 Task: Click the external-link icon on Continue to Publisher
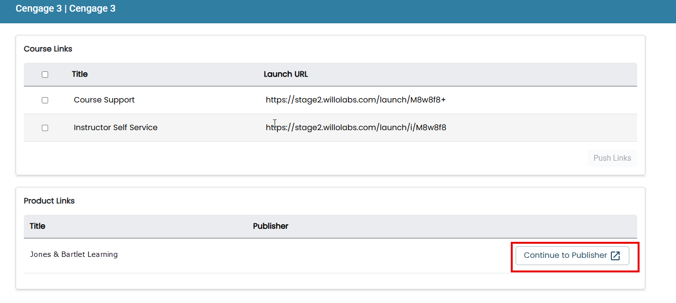coord(615,256)
